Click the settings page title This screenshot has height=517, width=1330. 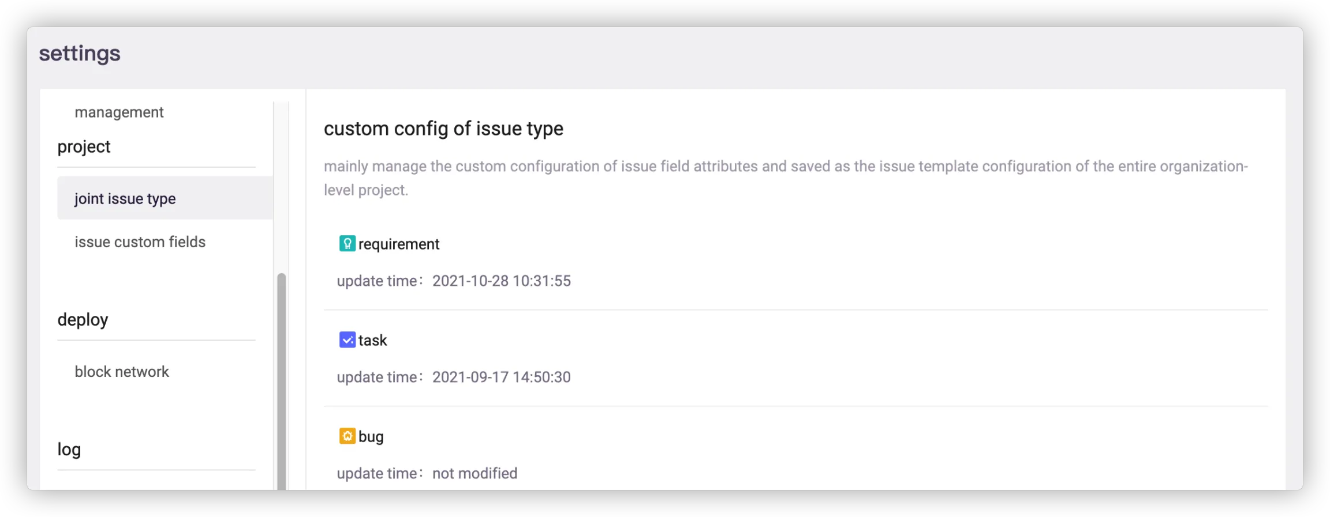pos(80,54)
